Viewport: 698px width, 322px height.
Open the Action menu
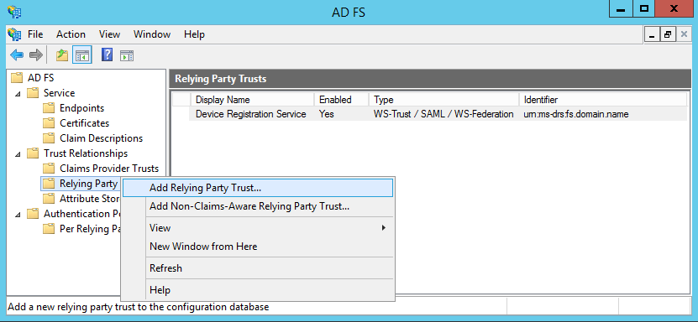71,34
